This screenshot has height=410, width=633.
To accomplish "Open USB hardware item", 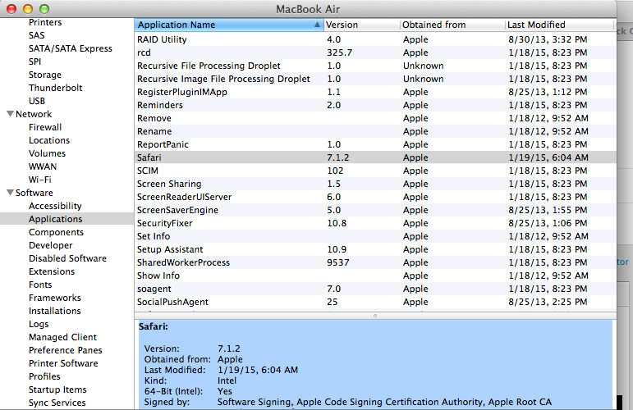I will pos(37,101).
